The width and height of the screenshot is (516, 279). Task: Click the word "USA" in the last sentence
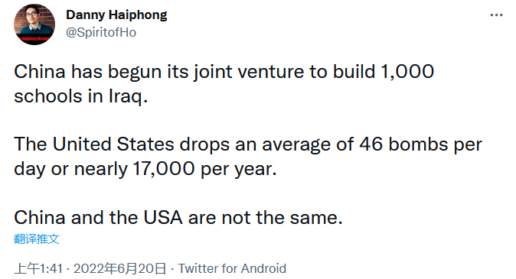[x=163, y=218]
